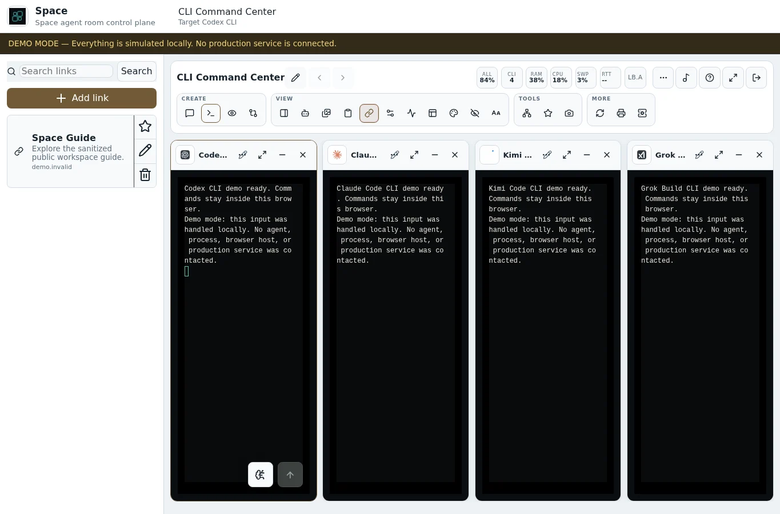The width and height of the screenshot is (780, 514).
Task: Click the CLI 4 status chip
Action: tap(512, 78)
